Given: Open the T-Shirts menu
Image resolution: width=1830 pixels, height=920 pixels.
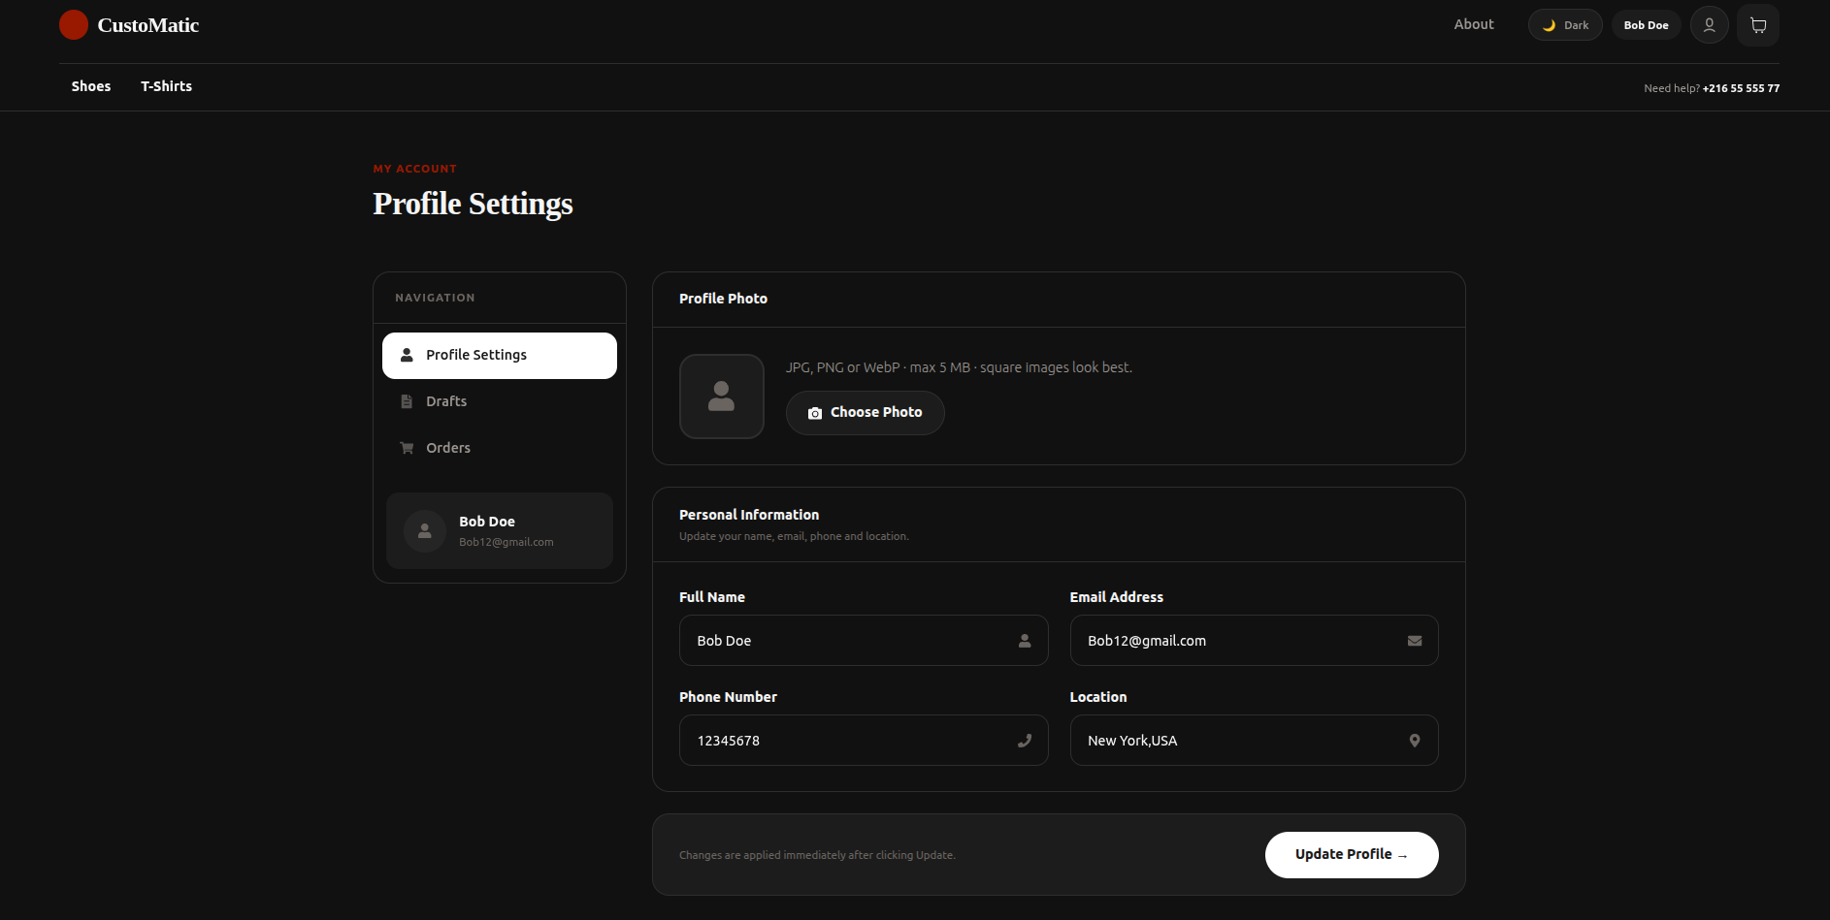Looking at the screenshot, I should [x=167, y=86].
